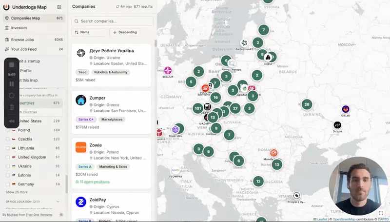Click the ZoidPay blue logo
Screen dimensions: 390x222
(81, 202)
